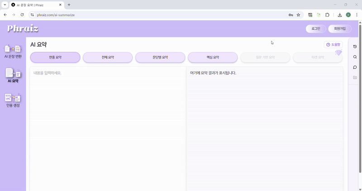Select the 타겟 요약 mode
The image size is (362, 191).
[318, 57]
